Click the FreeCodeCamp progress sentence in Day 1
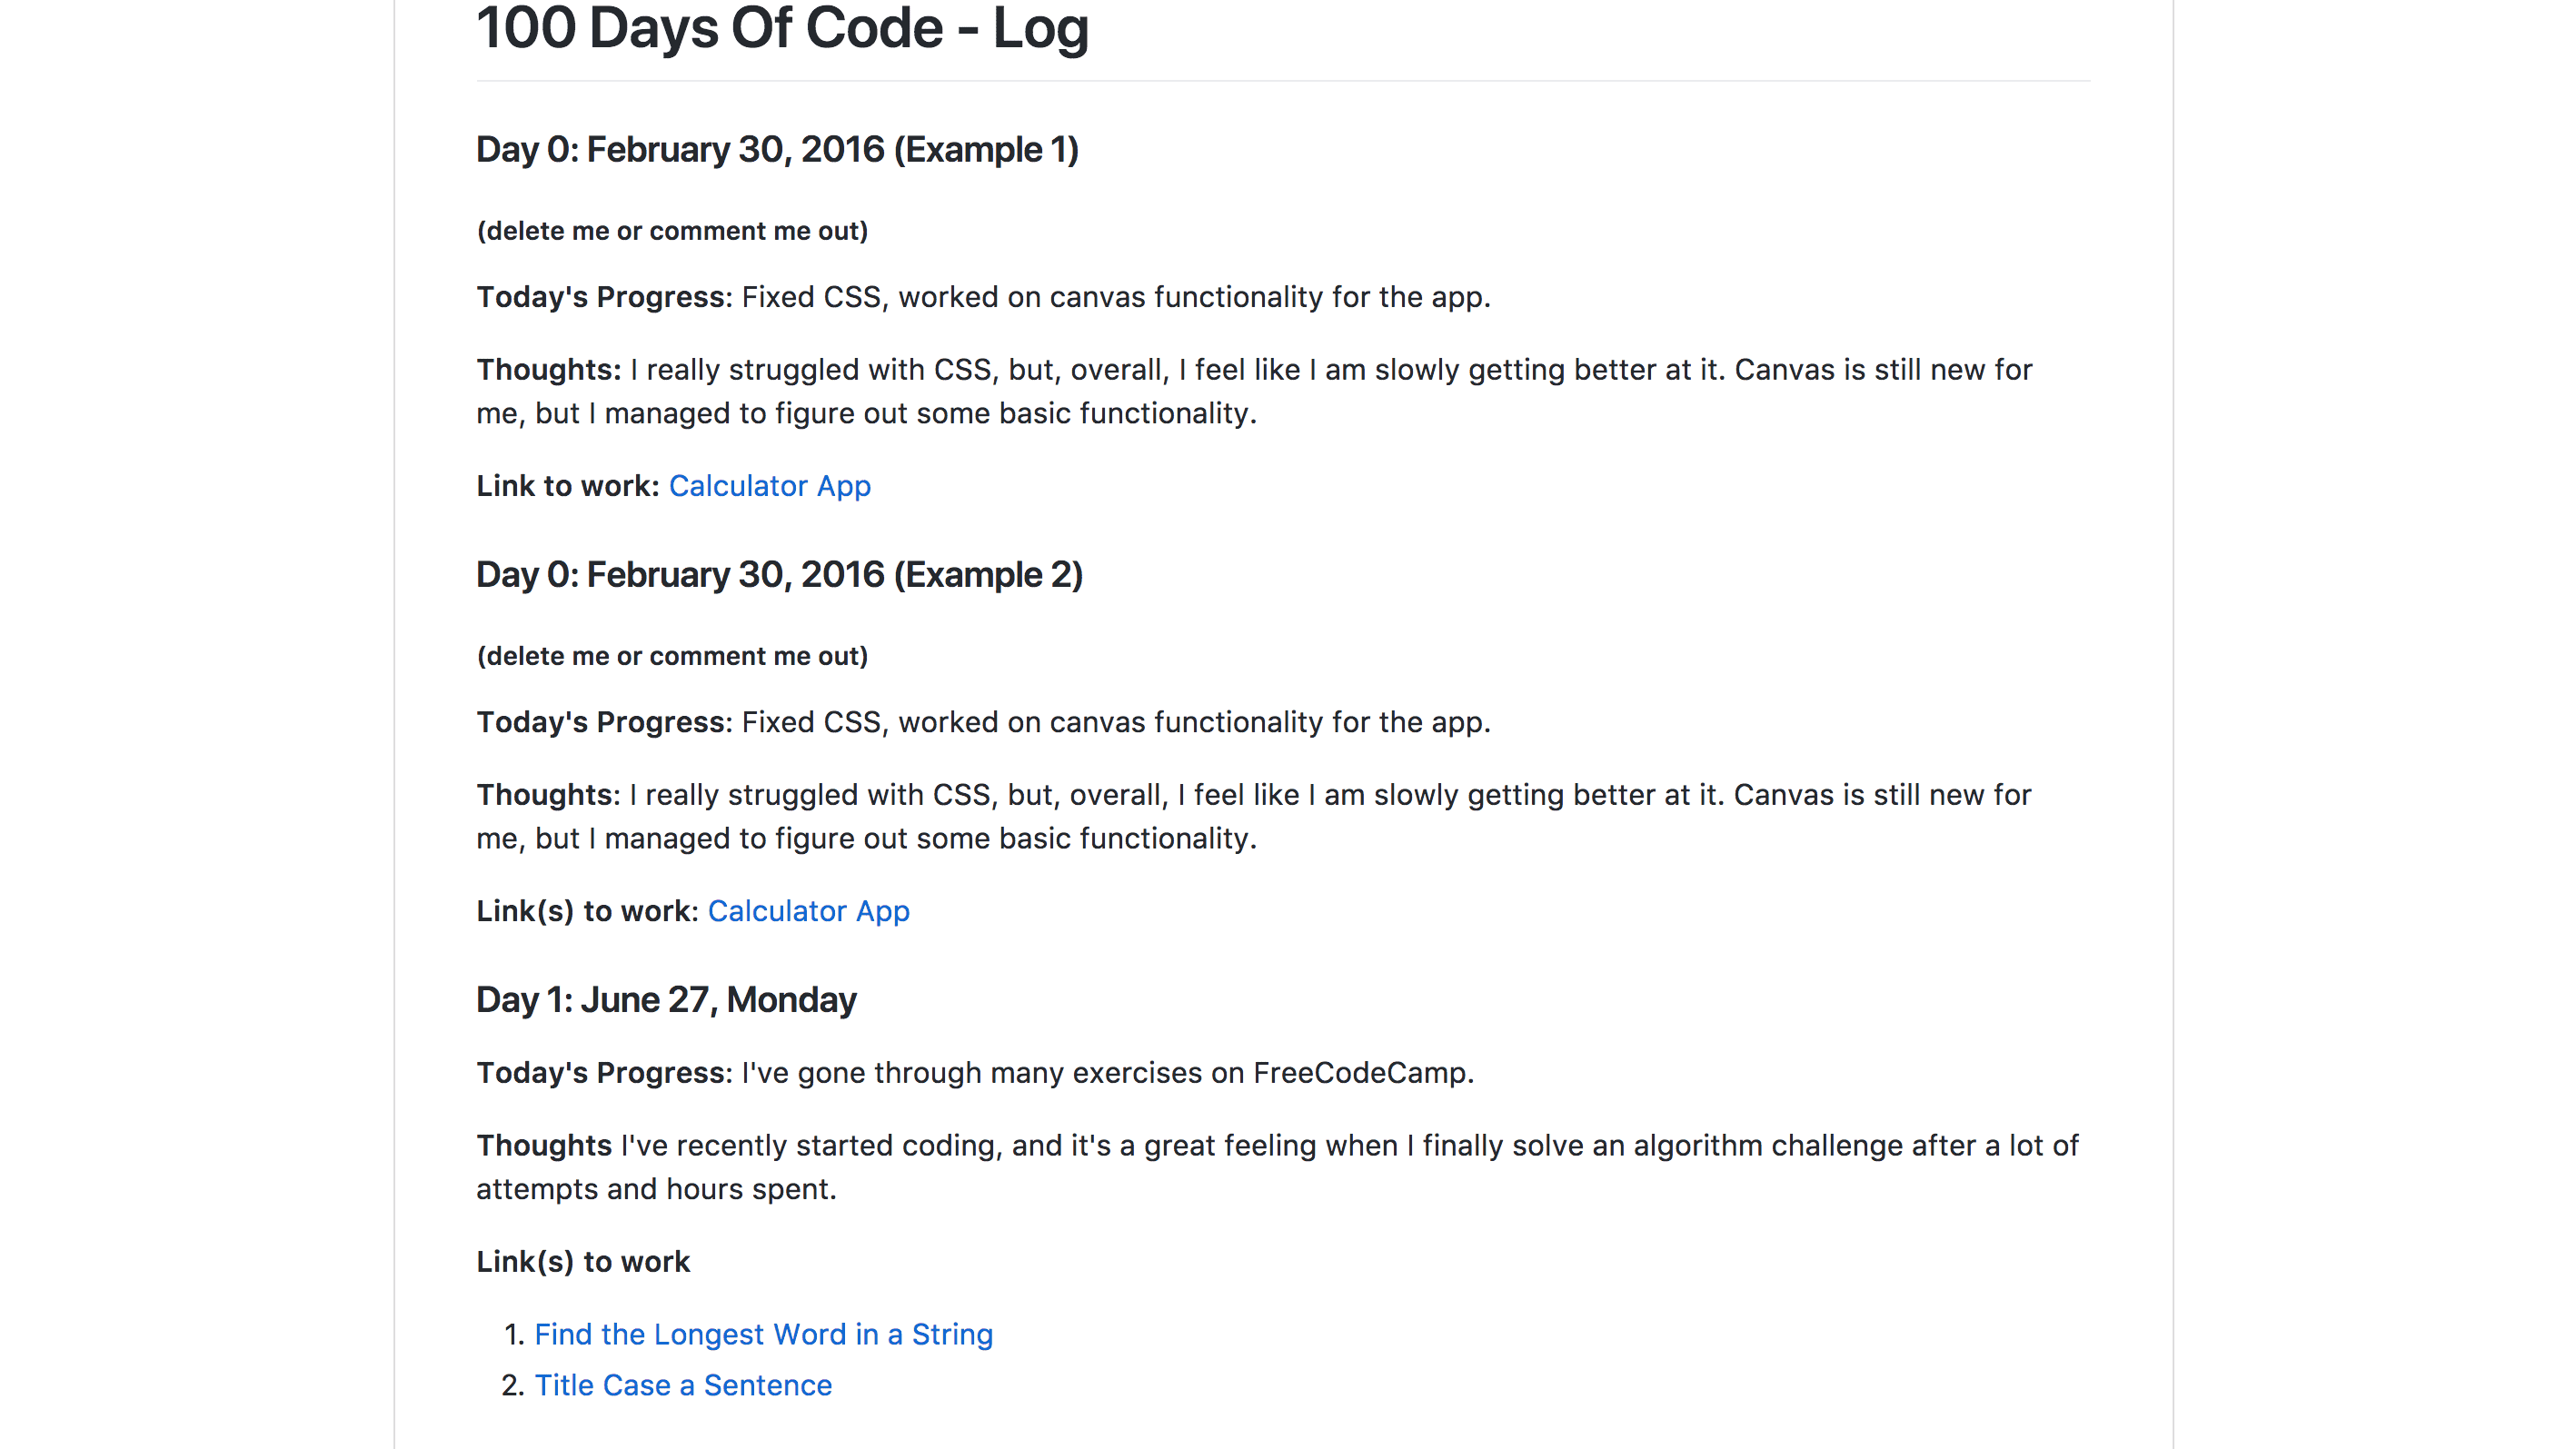This screenshot has height=1449, width=2576. click(1107, 1073)
